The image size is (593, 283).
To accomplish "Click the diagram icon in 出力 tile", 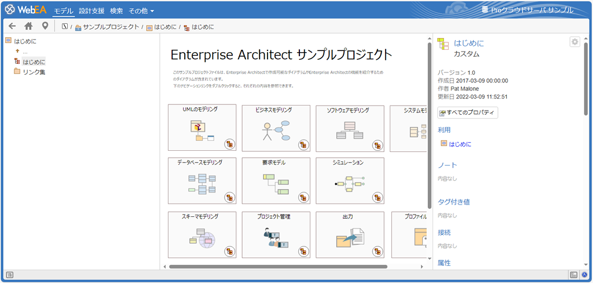I will coord(378,251).
